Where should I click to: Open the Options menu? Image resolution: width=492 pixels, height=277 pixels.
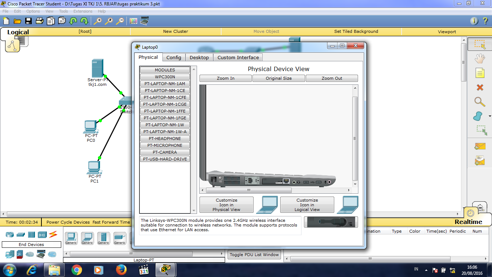33,11
